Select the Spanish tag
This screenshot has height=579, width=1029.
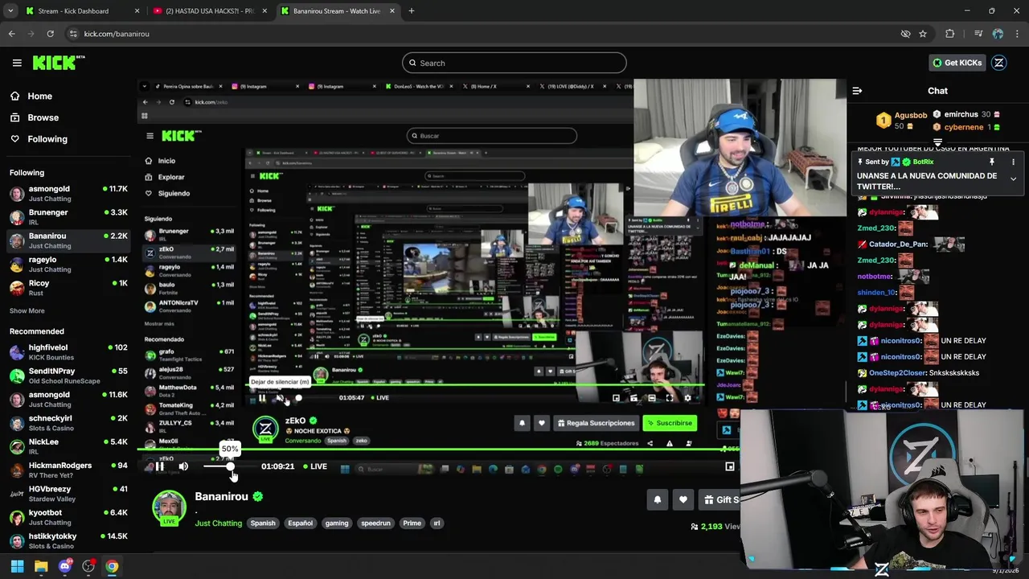click(263, 524)
